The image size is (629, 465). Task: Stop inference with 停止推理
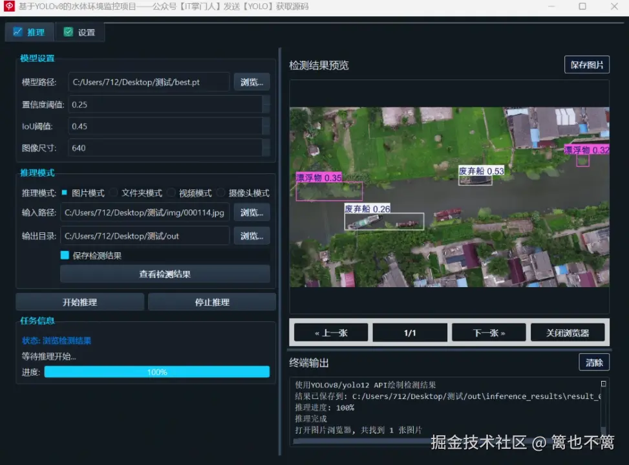[x=212, y=302]
